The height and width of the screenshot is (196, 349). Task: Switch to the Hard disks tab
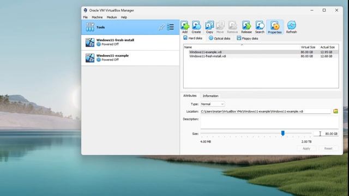[192, 38]
